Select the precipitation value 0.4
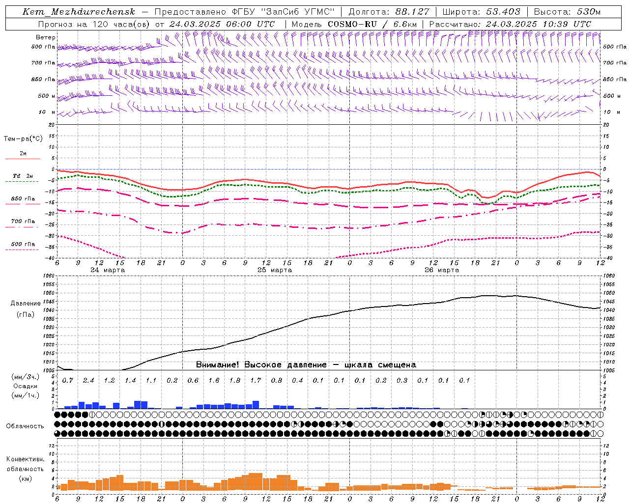 pos(297,380)
